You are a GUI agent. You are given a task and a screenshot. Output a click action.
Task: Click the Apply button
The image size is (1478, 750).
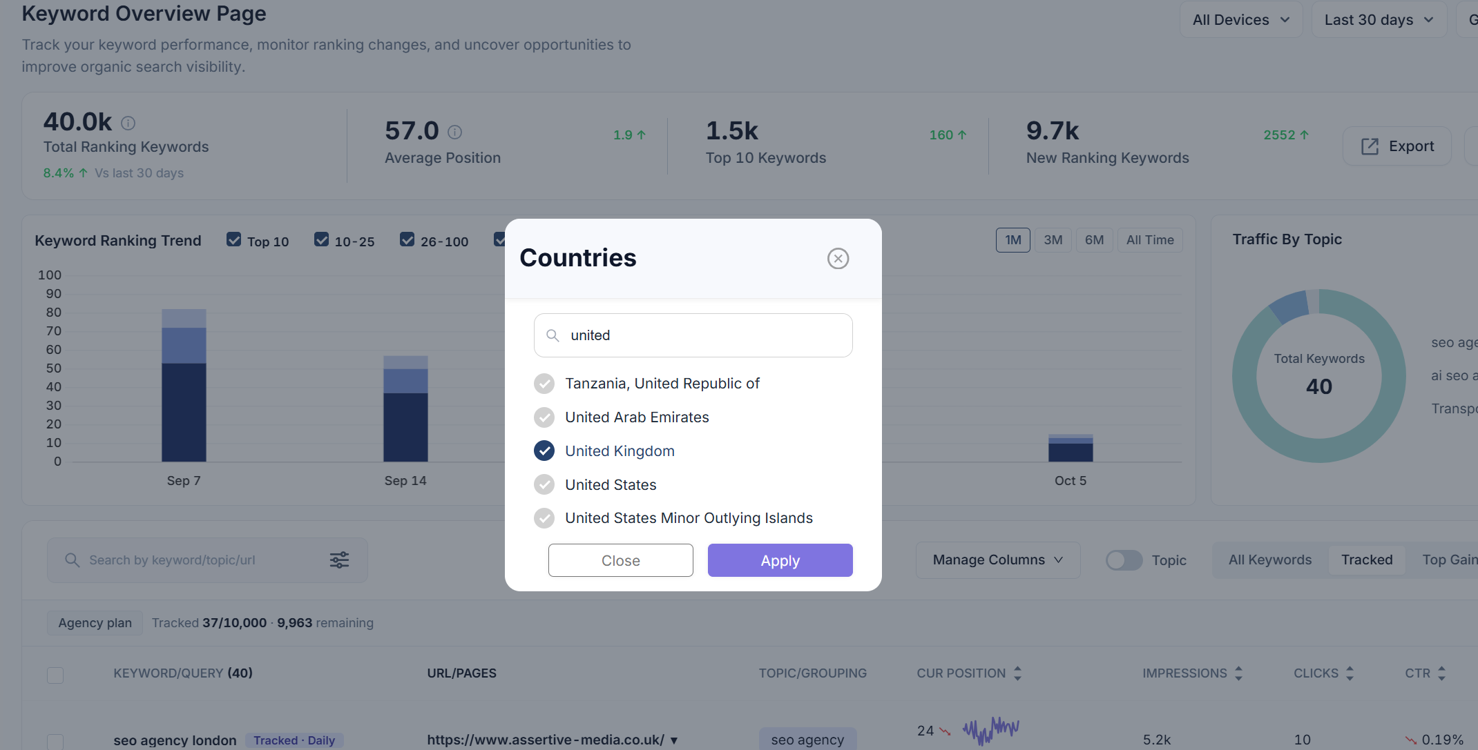tap(780, 560)
